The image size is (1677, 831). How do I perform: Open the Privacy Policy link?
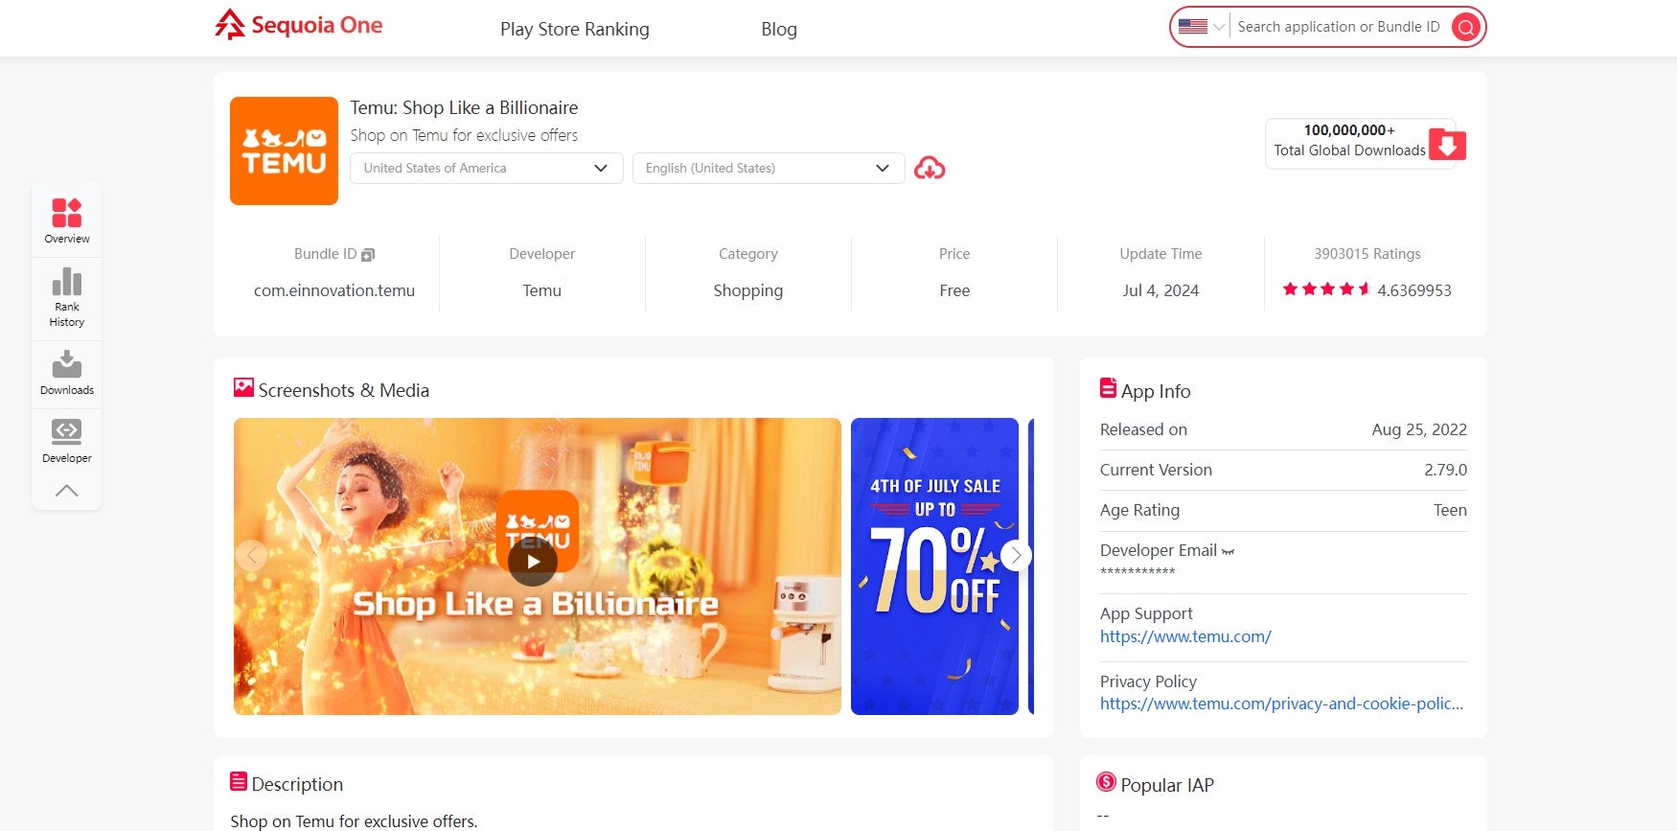pos(1281,704)
